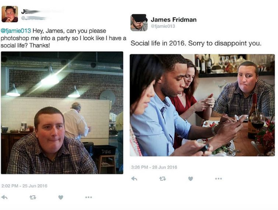
Task: Click the blurred handle under left author
Action: coord(34,18)
